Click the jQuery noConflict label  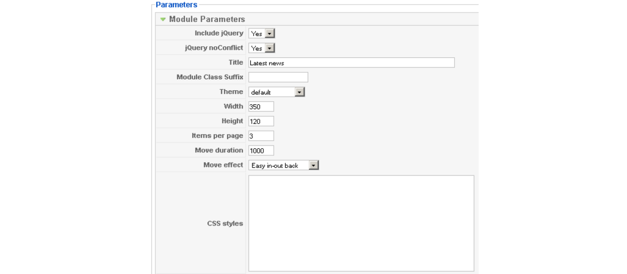pyautogui.click(x=214, y=48)
